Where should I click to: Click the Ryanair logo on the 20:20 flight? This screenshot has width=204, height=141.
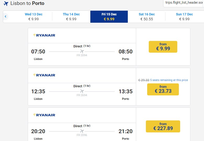[44, 115]
